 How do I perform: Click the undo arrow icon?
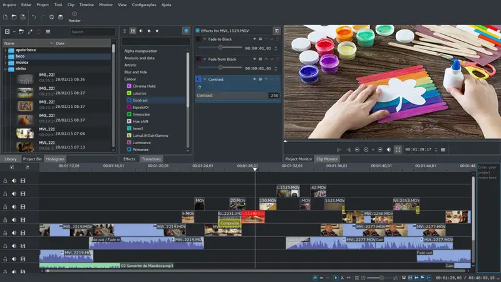pos(33,16)
